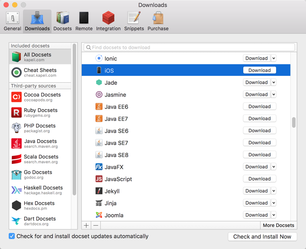This screenshot has height=249, width=306.
Task: Click the Jade hexagon icon
Action: point(99,82)
